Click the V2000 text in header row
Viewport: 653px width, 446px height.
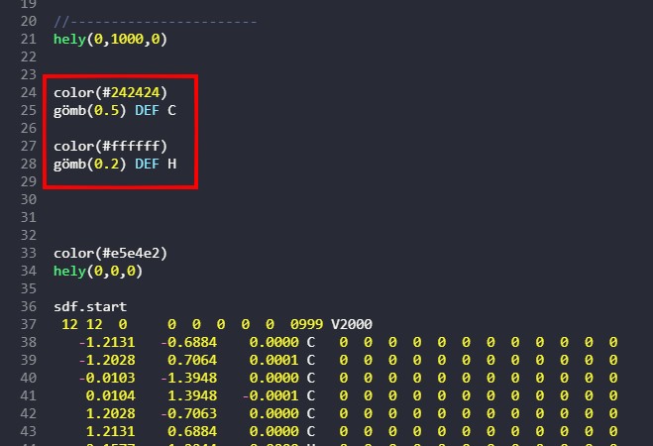point(352,324)
